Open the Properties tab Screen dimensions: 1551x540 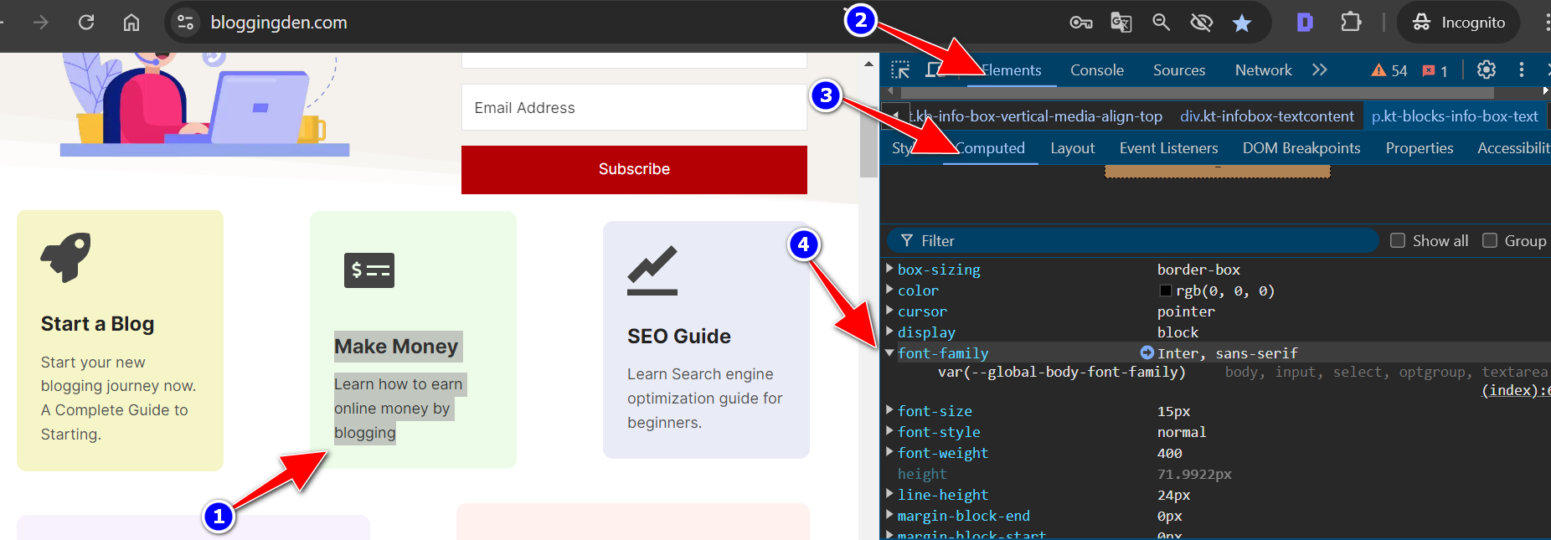pyautogui.click(x=1420, y=148)
